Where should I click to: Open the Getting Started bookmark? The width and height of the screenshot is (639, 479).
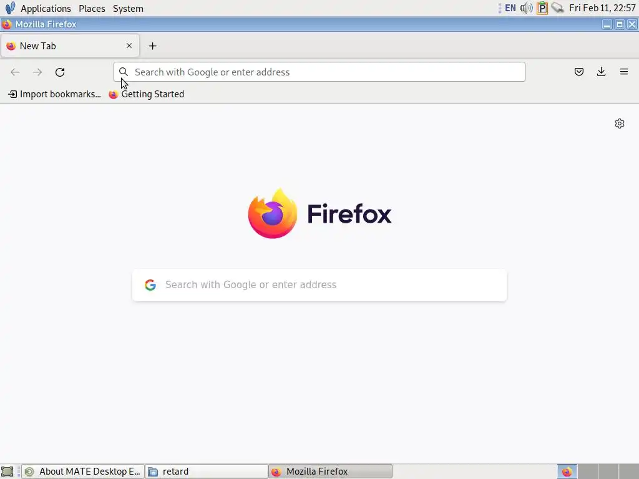click(147, 94)
